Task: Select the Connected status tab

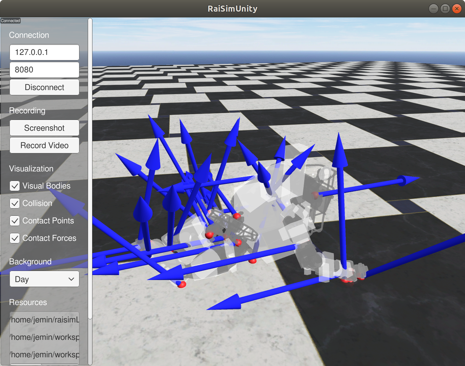Action: (x=10, y=21)
